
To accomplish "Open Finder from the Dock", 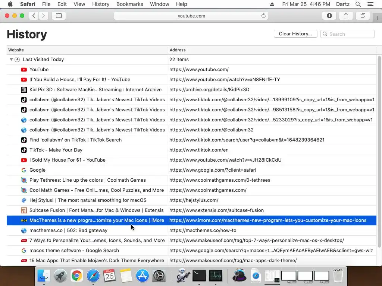I will [x=44, y=276].
